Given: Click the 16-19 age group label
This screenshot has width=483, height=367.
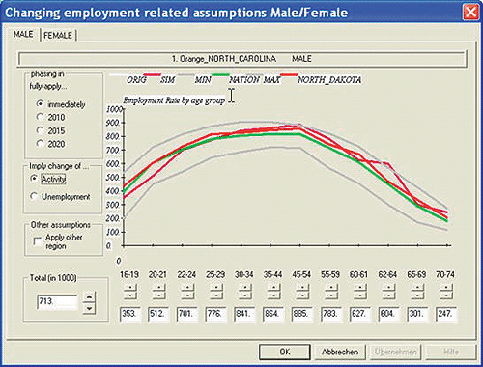Looking at the screenshot, I should pos(129,274).
